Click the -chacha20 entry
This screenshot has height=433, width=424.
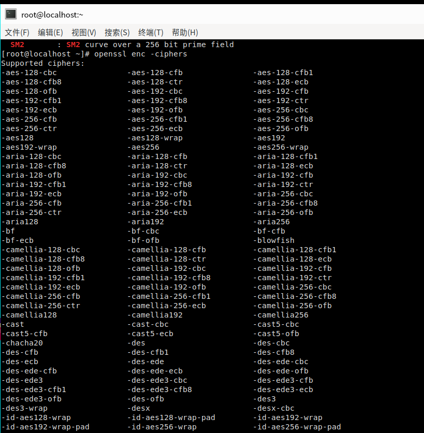(22, 343)
